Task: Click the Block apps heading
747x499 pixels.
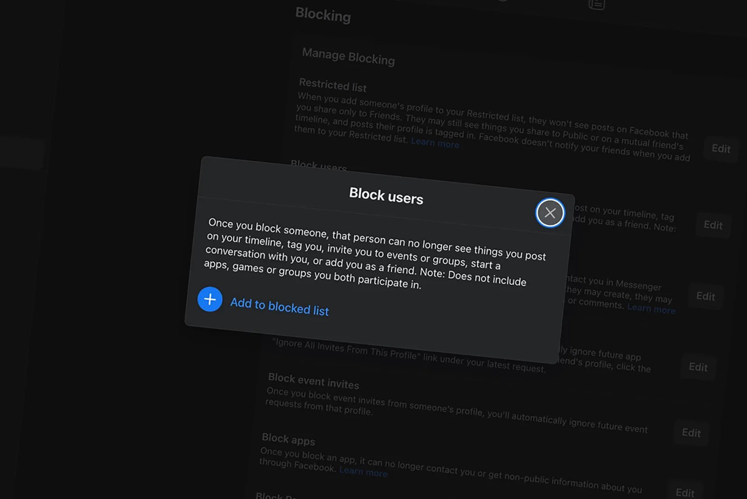Action: click(x=288, y=439)
